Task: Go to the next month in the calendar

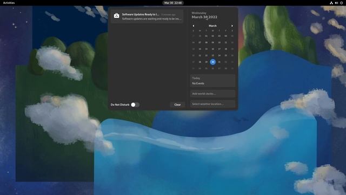Action: click(x=232, y=26)
